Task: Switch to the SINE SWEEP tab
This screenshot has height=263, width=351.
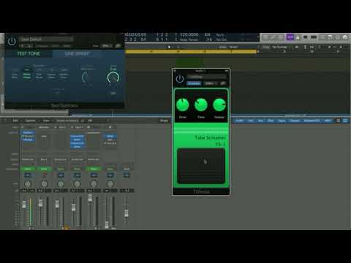Action: [x=77, y=53]
